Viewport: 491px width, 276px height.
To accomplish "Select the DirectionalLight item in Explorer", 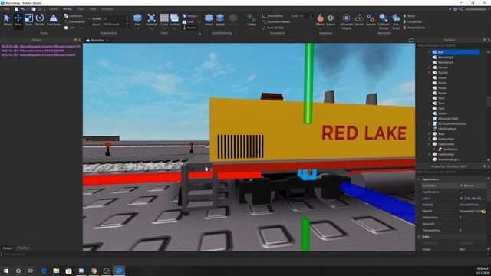I will click(448, 159).
